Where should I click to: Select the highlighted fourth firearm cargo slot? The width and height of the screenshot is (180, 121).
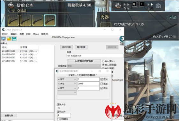pyautogui.click(x=50, y=20)
